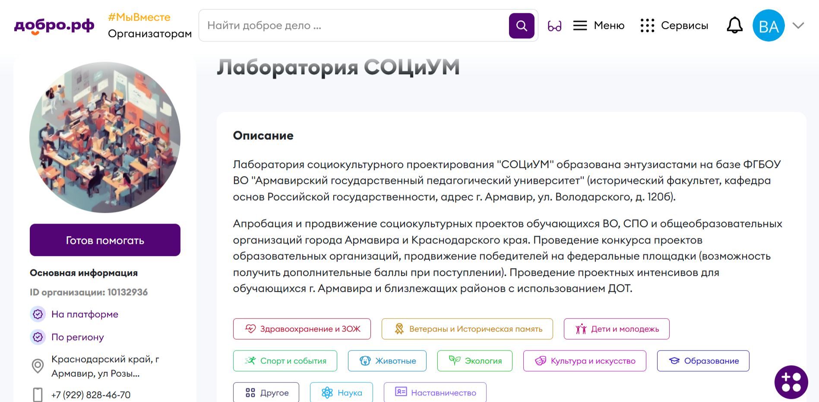Click the location pin icon near address
Image resolution: width=819 pixels, height=402 pixels.
pyautogui.click(x=38, y=366)
